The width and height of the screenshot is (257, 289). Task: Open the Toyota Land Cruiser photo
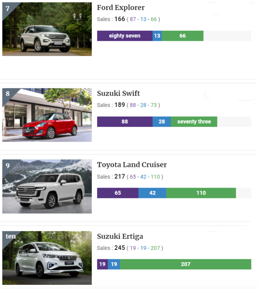[47, 186]
